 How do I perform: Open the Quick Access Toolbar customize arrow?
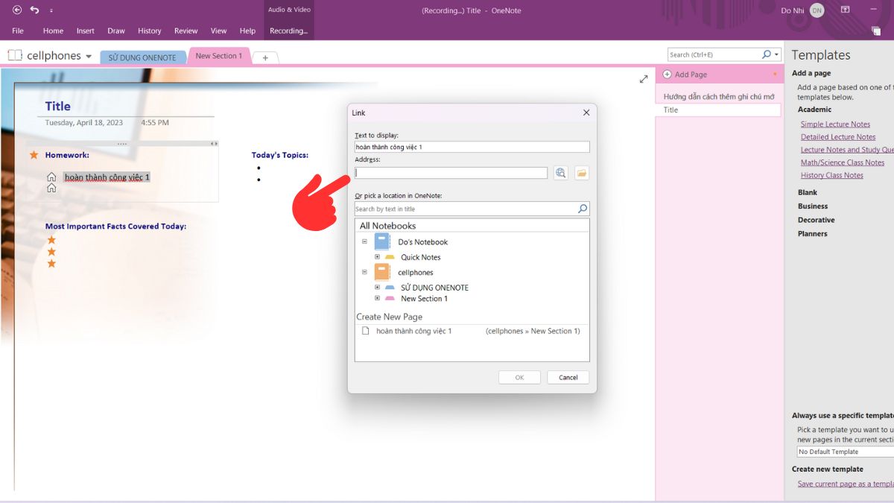click(x=51, y=11)
